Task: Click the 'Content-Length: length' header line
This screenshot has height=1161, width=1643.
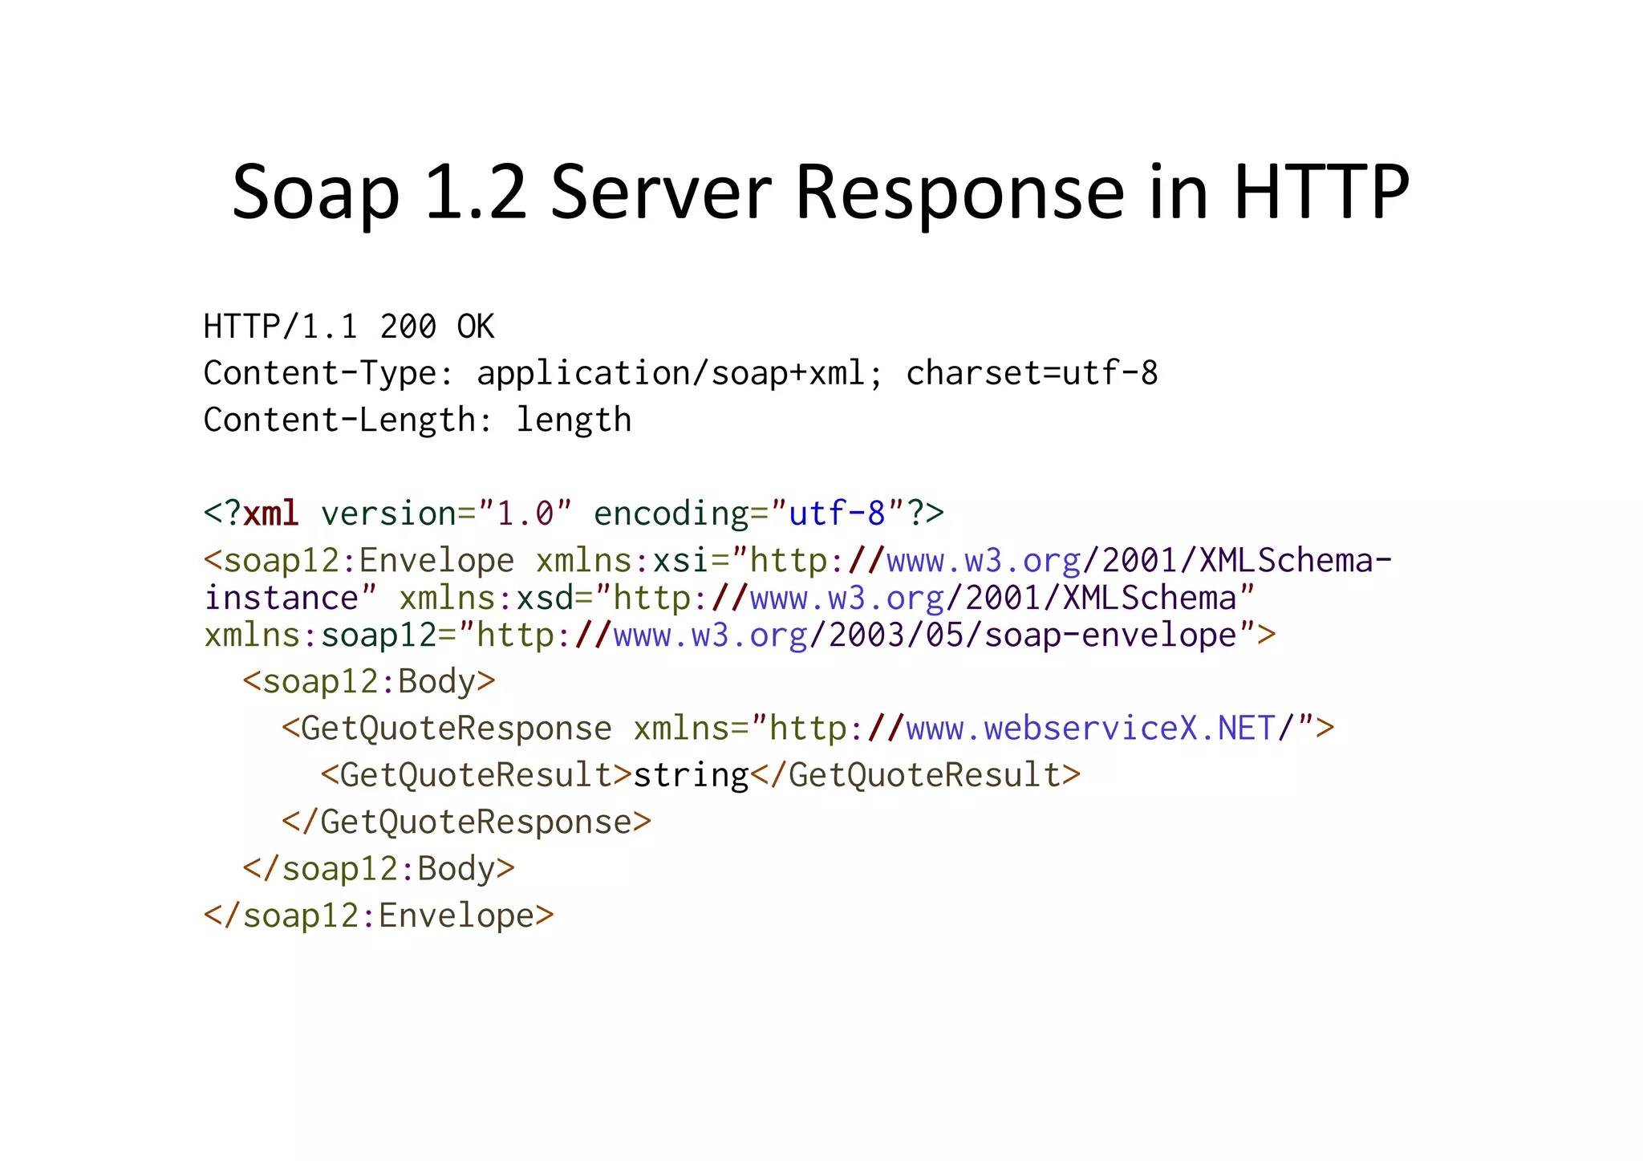Action: coord(417,420)
